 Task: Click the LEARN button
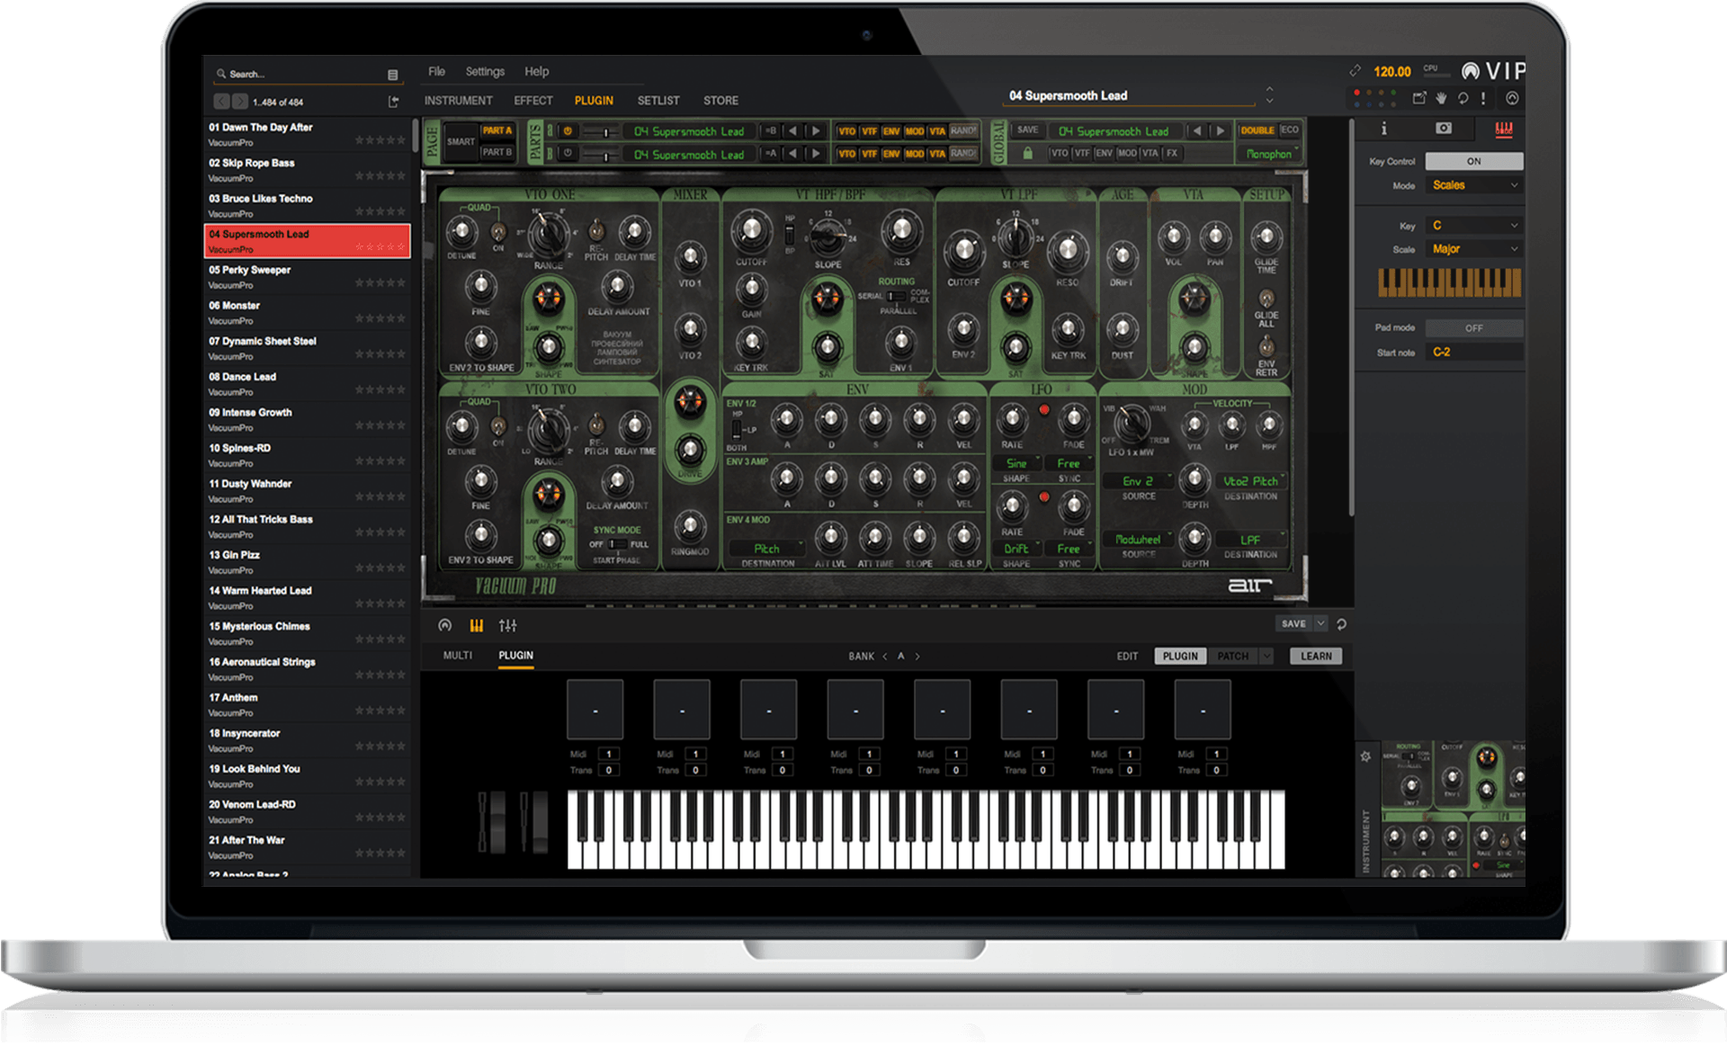coord(1316,657)
